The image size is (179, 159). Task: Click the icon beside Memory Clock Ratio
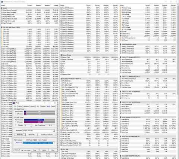[x=61, y=59]
